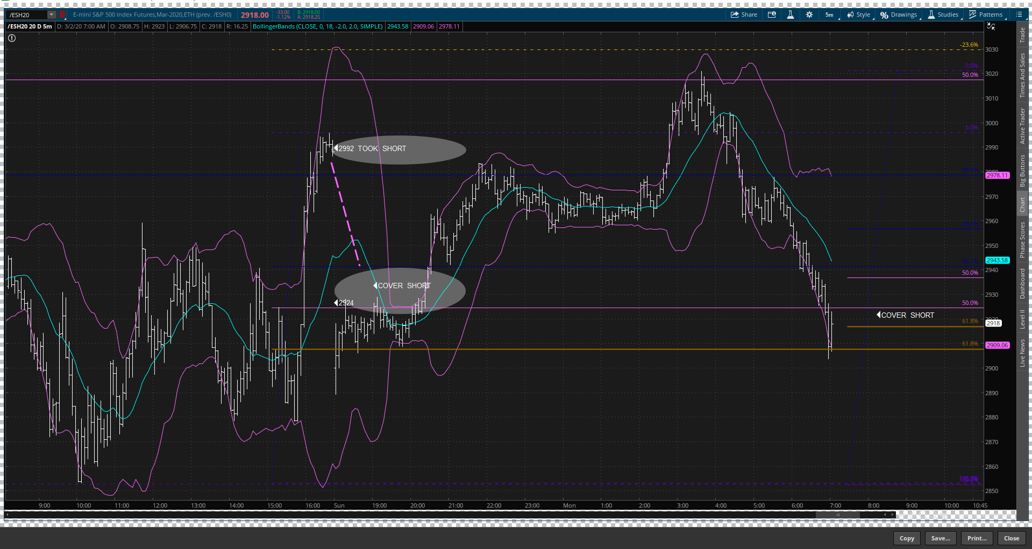
Task: Open the /ESH20 symbol dropdown
Action: point(51,15)
